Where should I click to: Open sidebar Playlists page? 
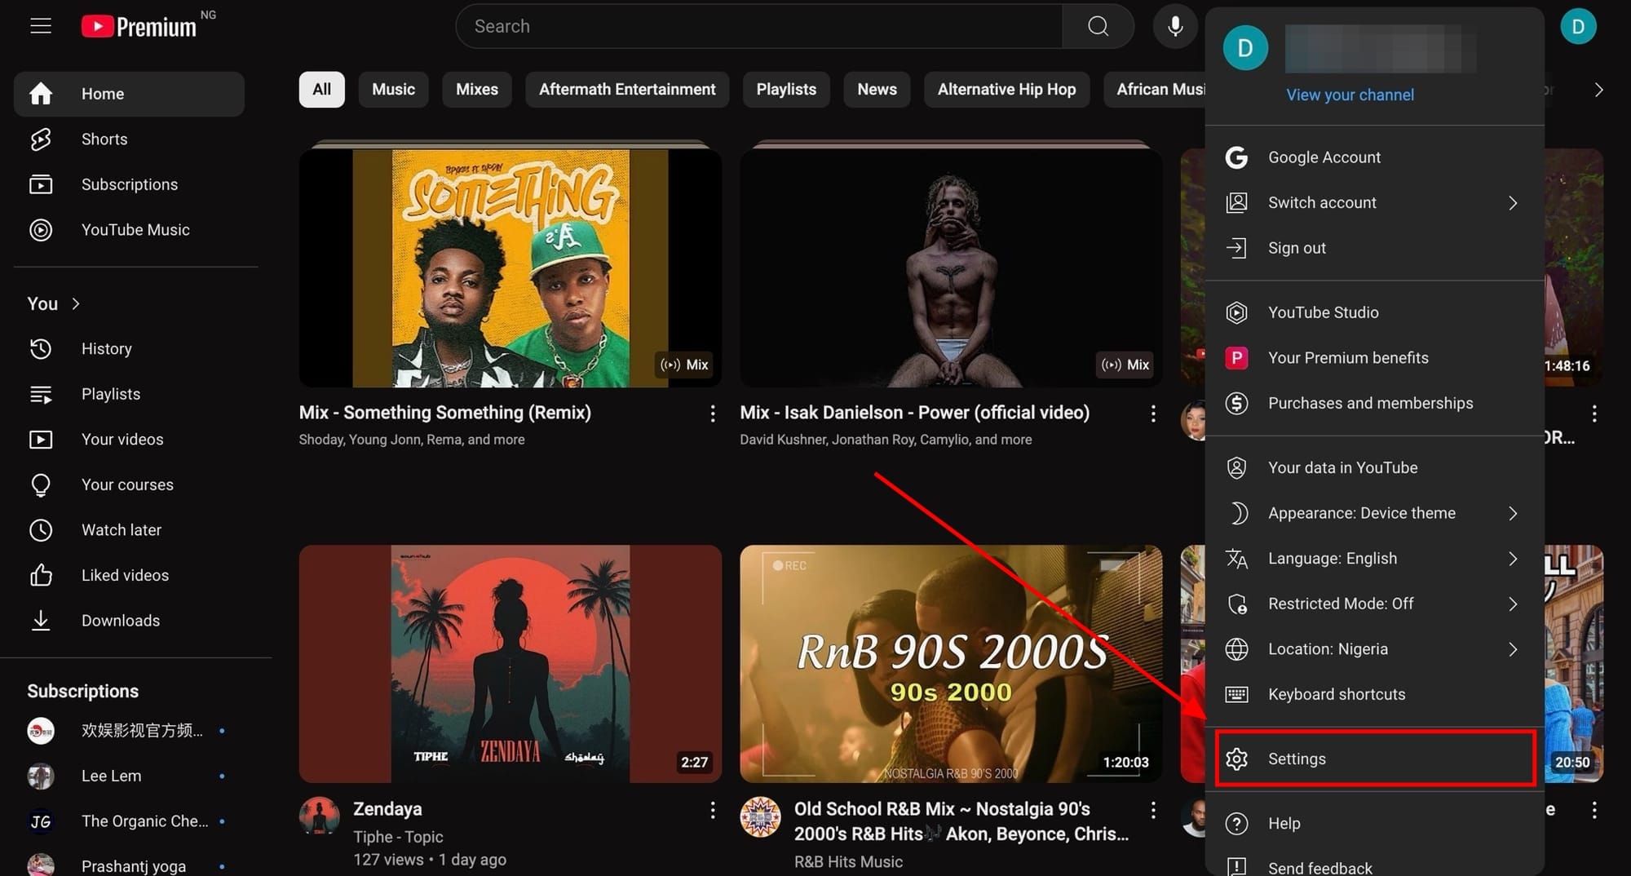(x=129, y=394)
